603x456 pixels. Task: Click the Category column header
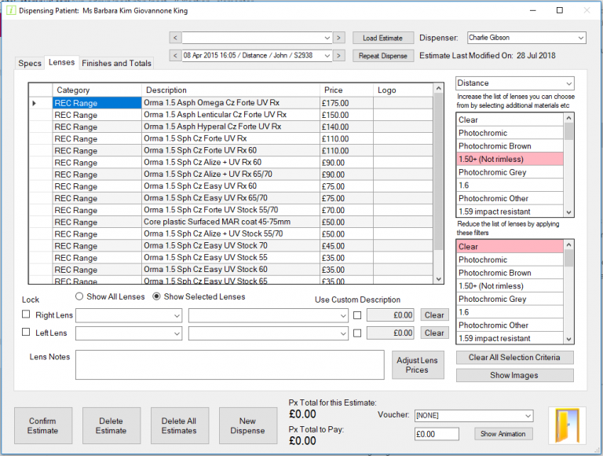[x=97, y=90]
